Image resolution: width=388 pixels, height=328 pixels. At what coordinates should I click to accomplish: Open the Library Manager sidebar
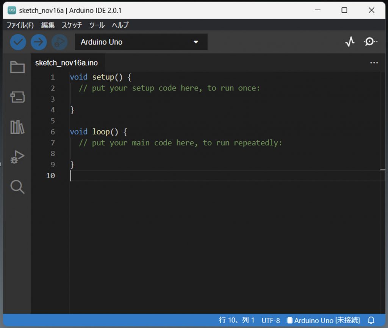point(17,127)
